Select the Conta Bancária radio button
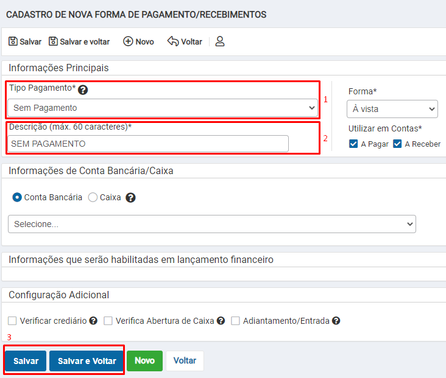Viewport: 446px width, 378px height. click(17, 197)
